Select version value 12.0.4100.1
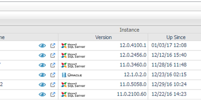The width and height of the screenshot is (201, 100). coord(133,45)
